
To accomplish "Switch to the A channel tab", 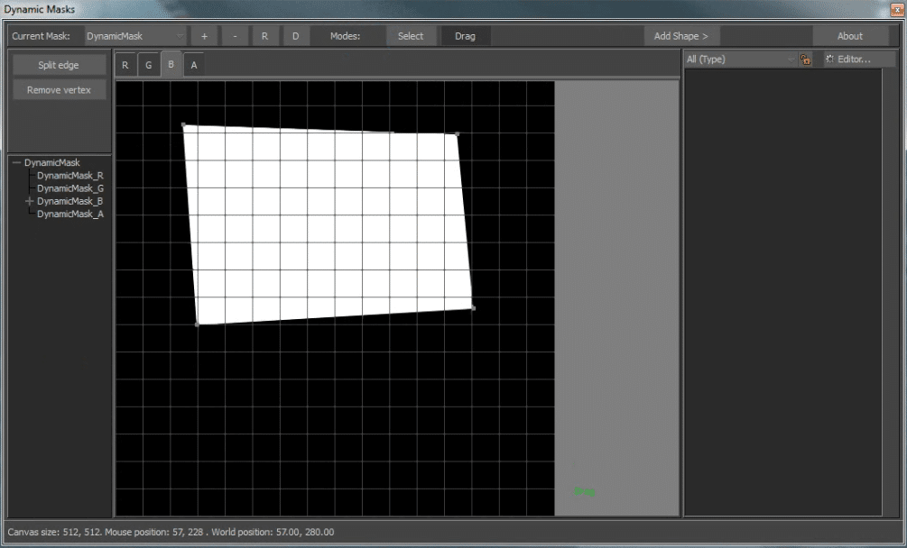I will point(193,65).
